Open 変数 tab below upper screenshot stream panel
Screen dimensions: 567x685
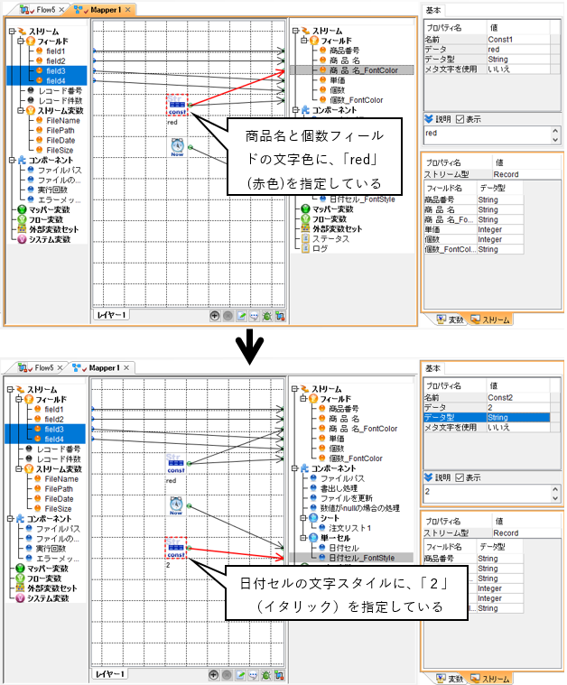[451, 319]
